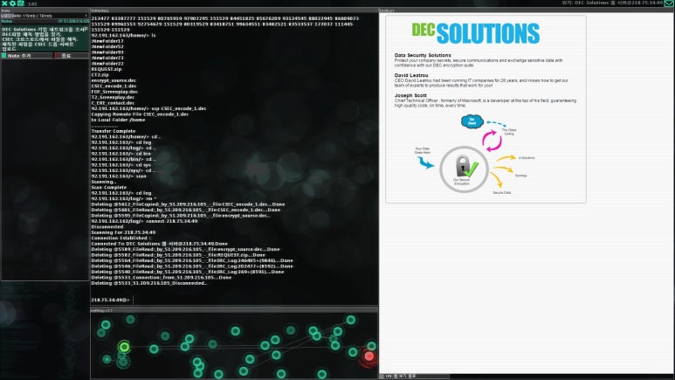Select the lime-green home node on netmap

pos(124,347)
